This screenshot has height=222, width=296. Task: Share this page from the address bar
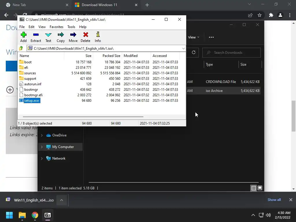pos(250,15)
